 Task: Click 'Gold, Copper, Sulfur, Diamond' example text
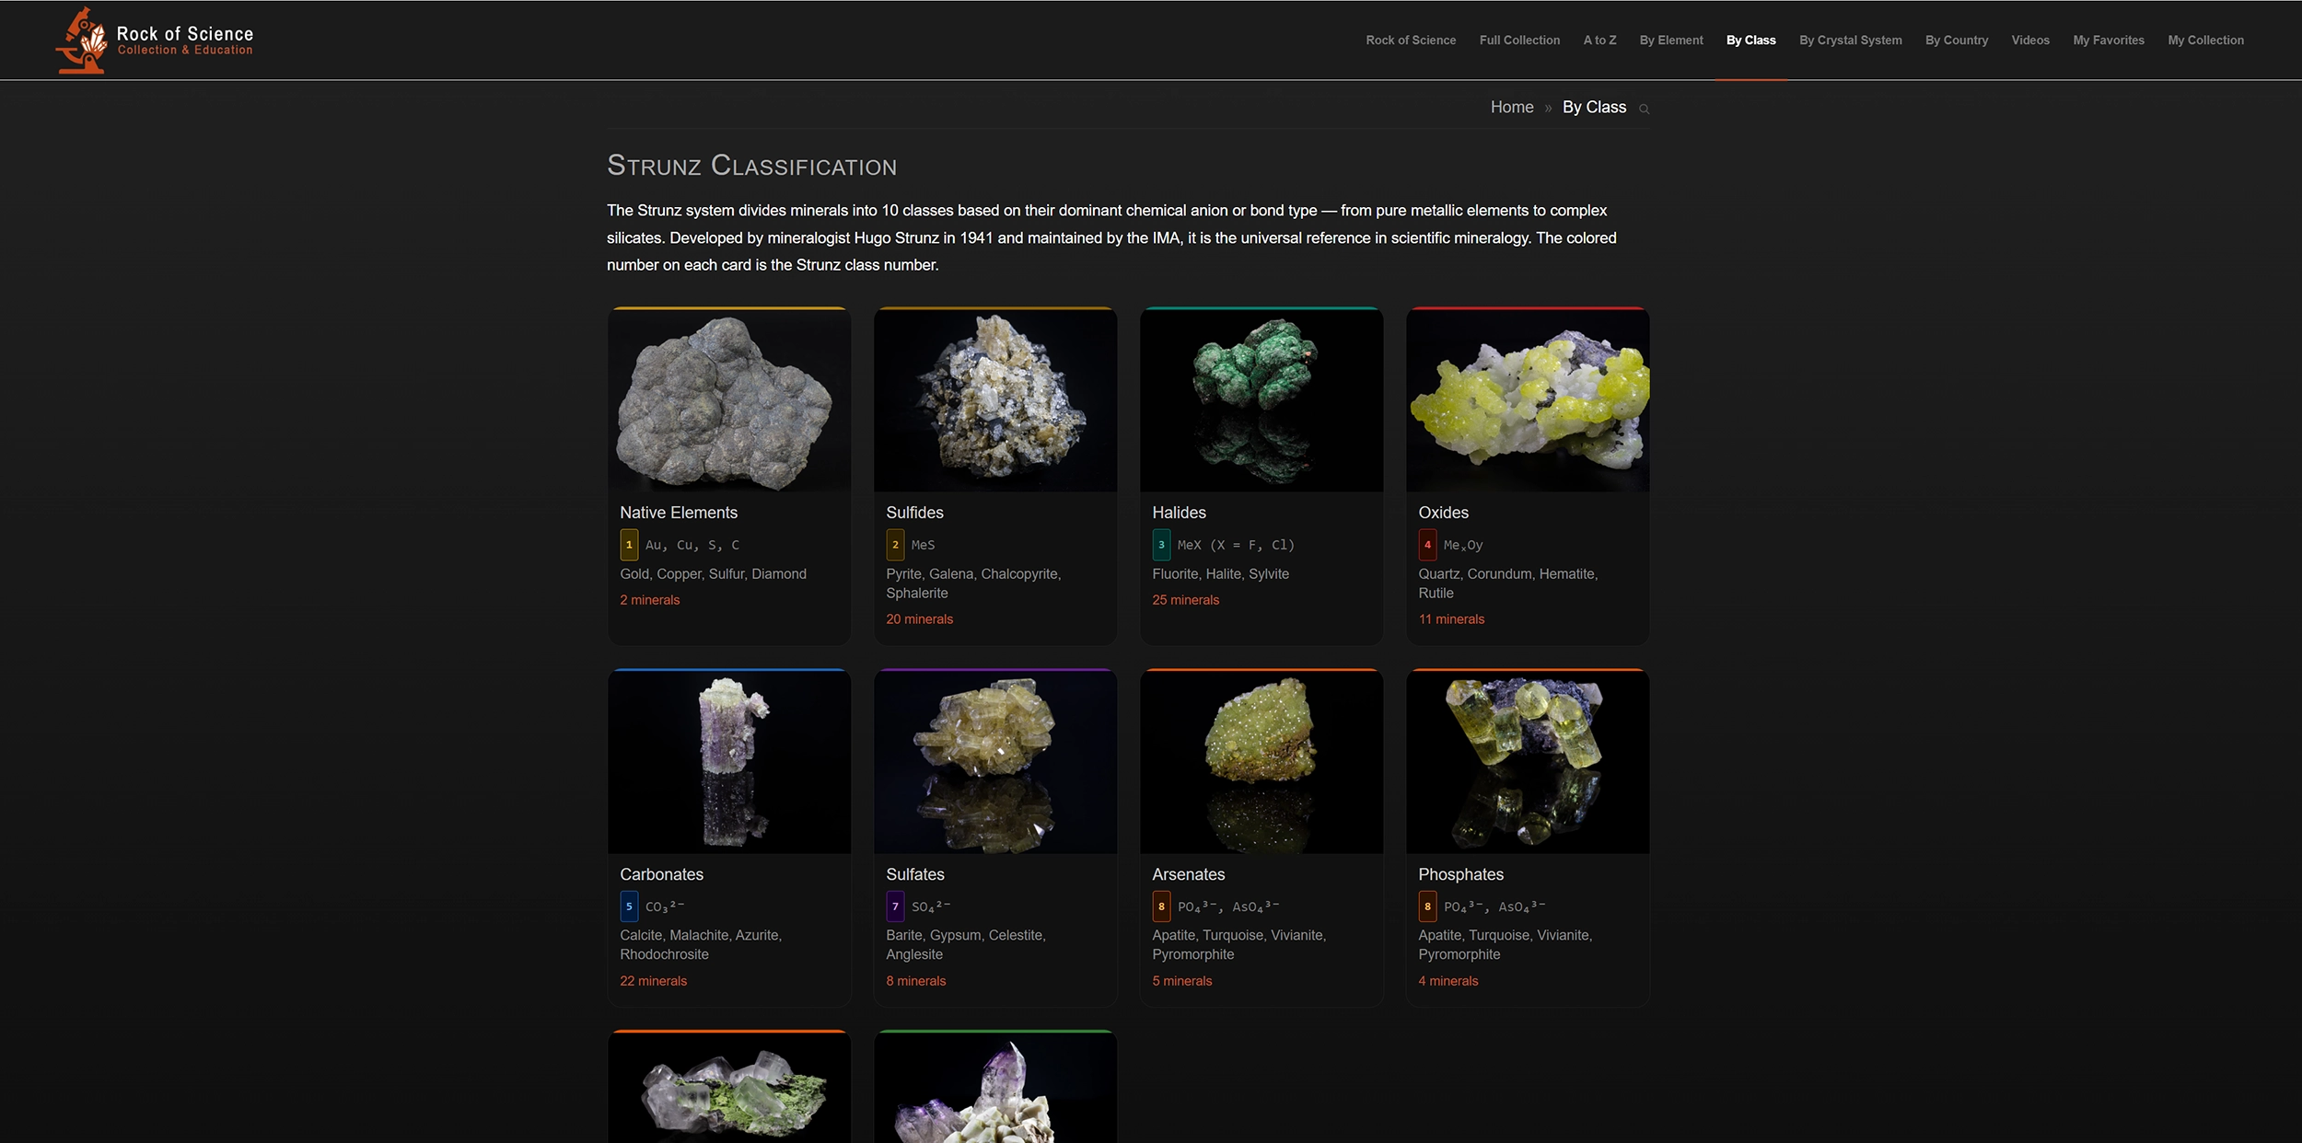(713, 574)
